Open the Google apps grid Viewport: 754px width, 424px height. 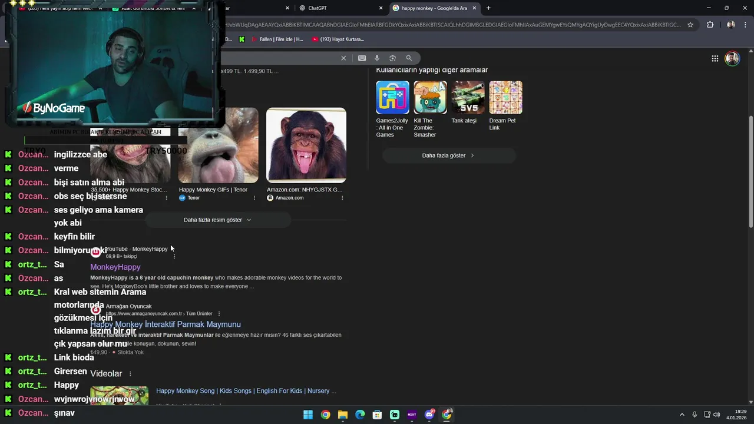[x=715, y=58]
